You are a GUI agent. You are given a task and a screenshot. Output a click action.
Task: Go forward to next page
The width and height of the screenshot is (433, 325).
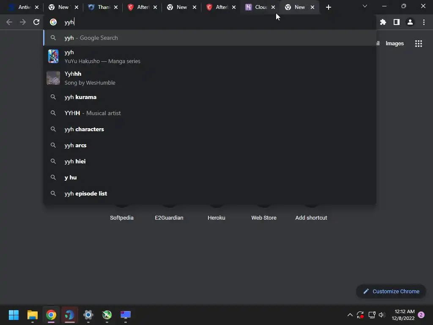[x=23, y=22]
